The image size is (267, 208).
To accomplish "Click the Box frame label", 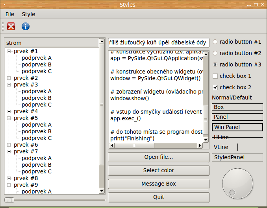I will tap(237, 107).
